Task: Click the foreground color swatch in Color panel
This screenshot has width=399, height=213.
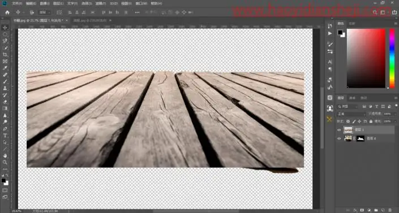Action: pos(340,32)
